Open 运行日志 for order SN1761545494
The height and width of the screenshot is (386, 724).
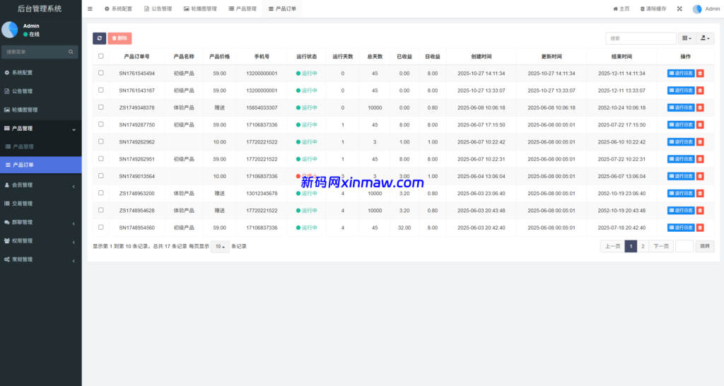(x=681, y=74)
